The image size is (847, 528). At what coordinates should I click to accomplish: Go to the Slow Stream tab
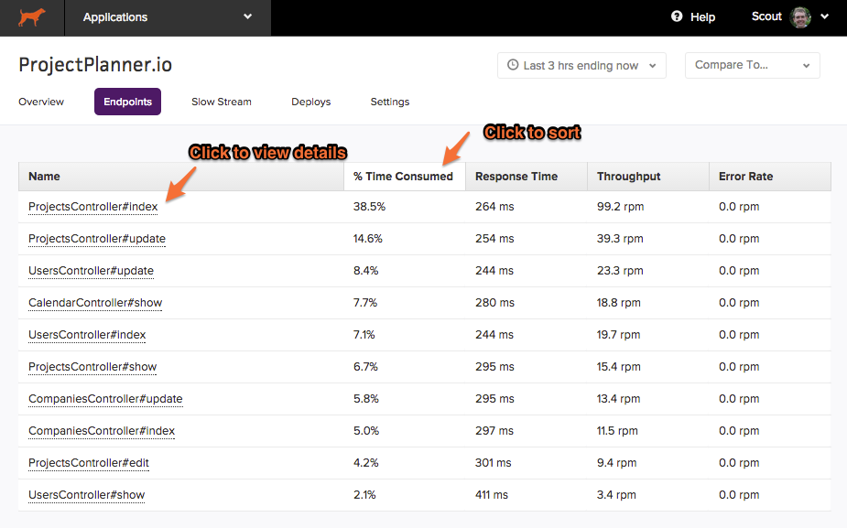[x=222, y=102]
